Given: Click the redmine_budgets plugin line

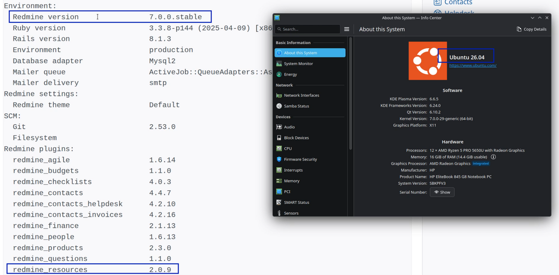Looking at the screenshot, I should pyautogui.click(x=92, y=171).
